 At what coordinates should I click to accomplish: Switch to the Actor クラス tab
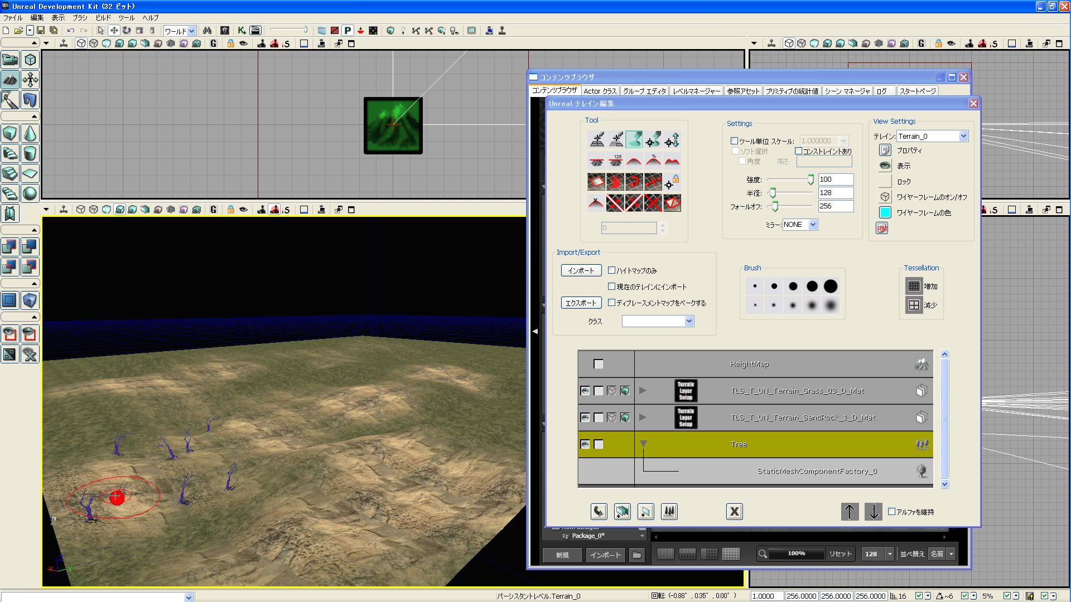pos(600,91)
